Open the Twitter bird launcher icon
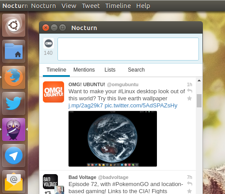This screenshot has width=225, height=194. (x=14, y=103)
